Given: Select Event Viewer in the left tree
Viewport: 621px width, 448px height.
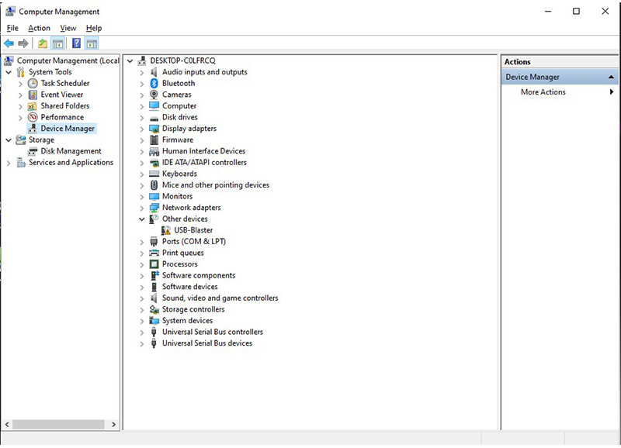Looking at the screenshot, I should [61, 95].
